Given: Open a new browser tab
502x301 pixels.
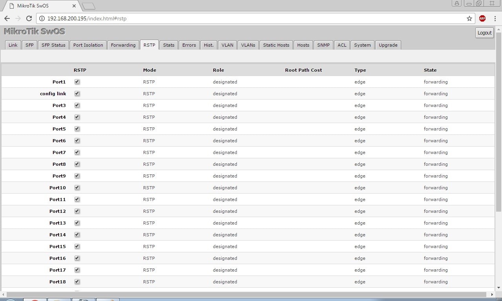Looking at the screenshot, I should pyautogui.click(x=89, y=6).
